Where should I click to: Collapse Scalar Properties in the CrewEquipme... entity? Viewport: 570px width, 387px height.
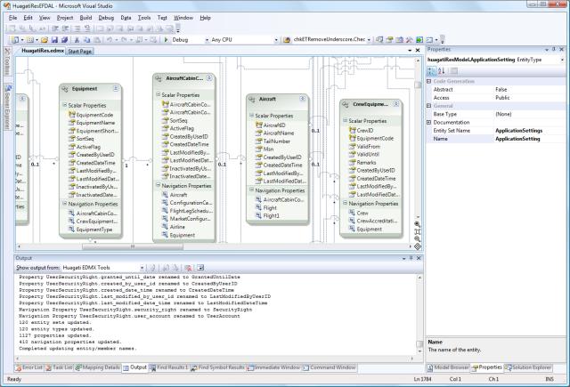click(x=345, y=120)
